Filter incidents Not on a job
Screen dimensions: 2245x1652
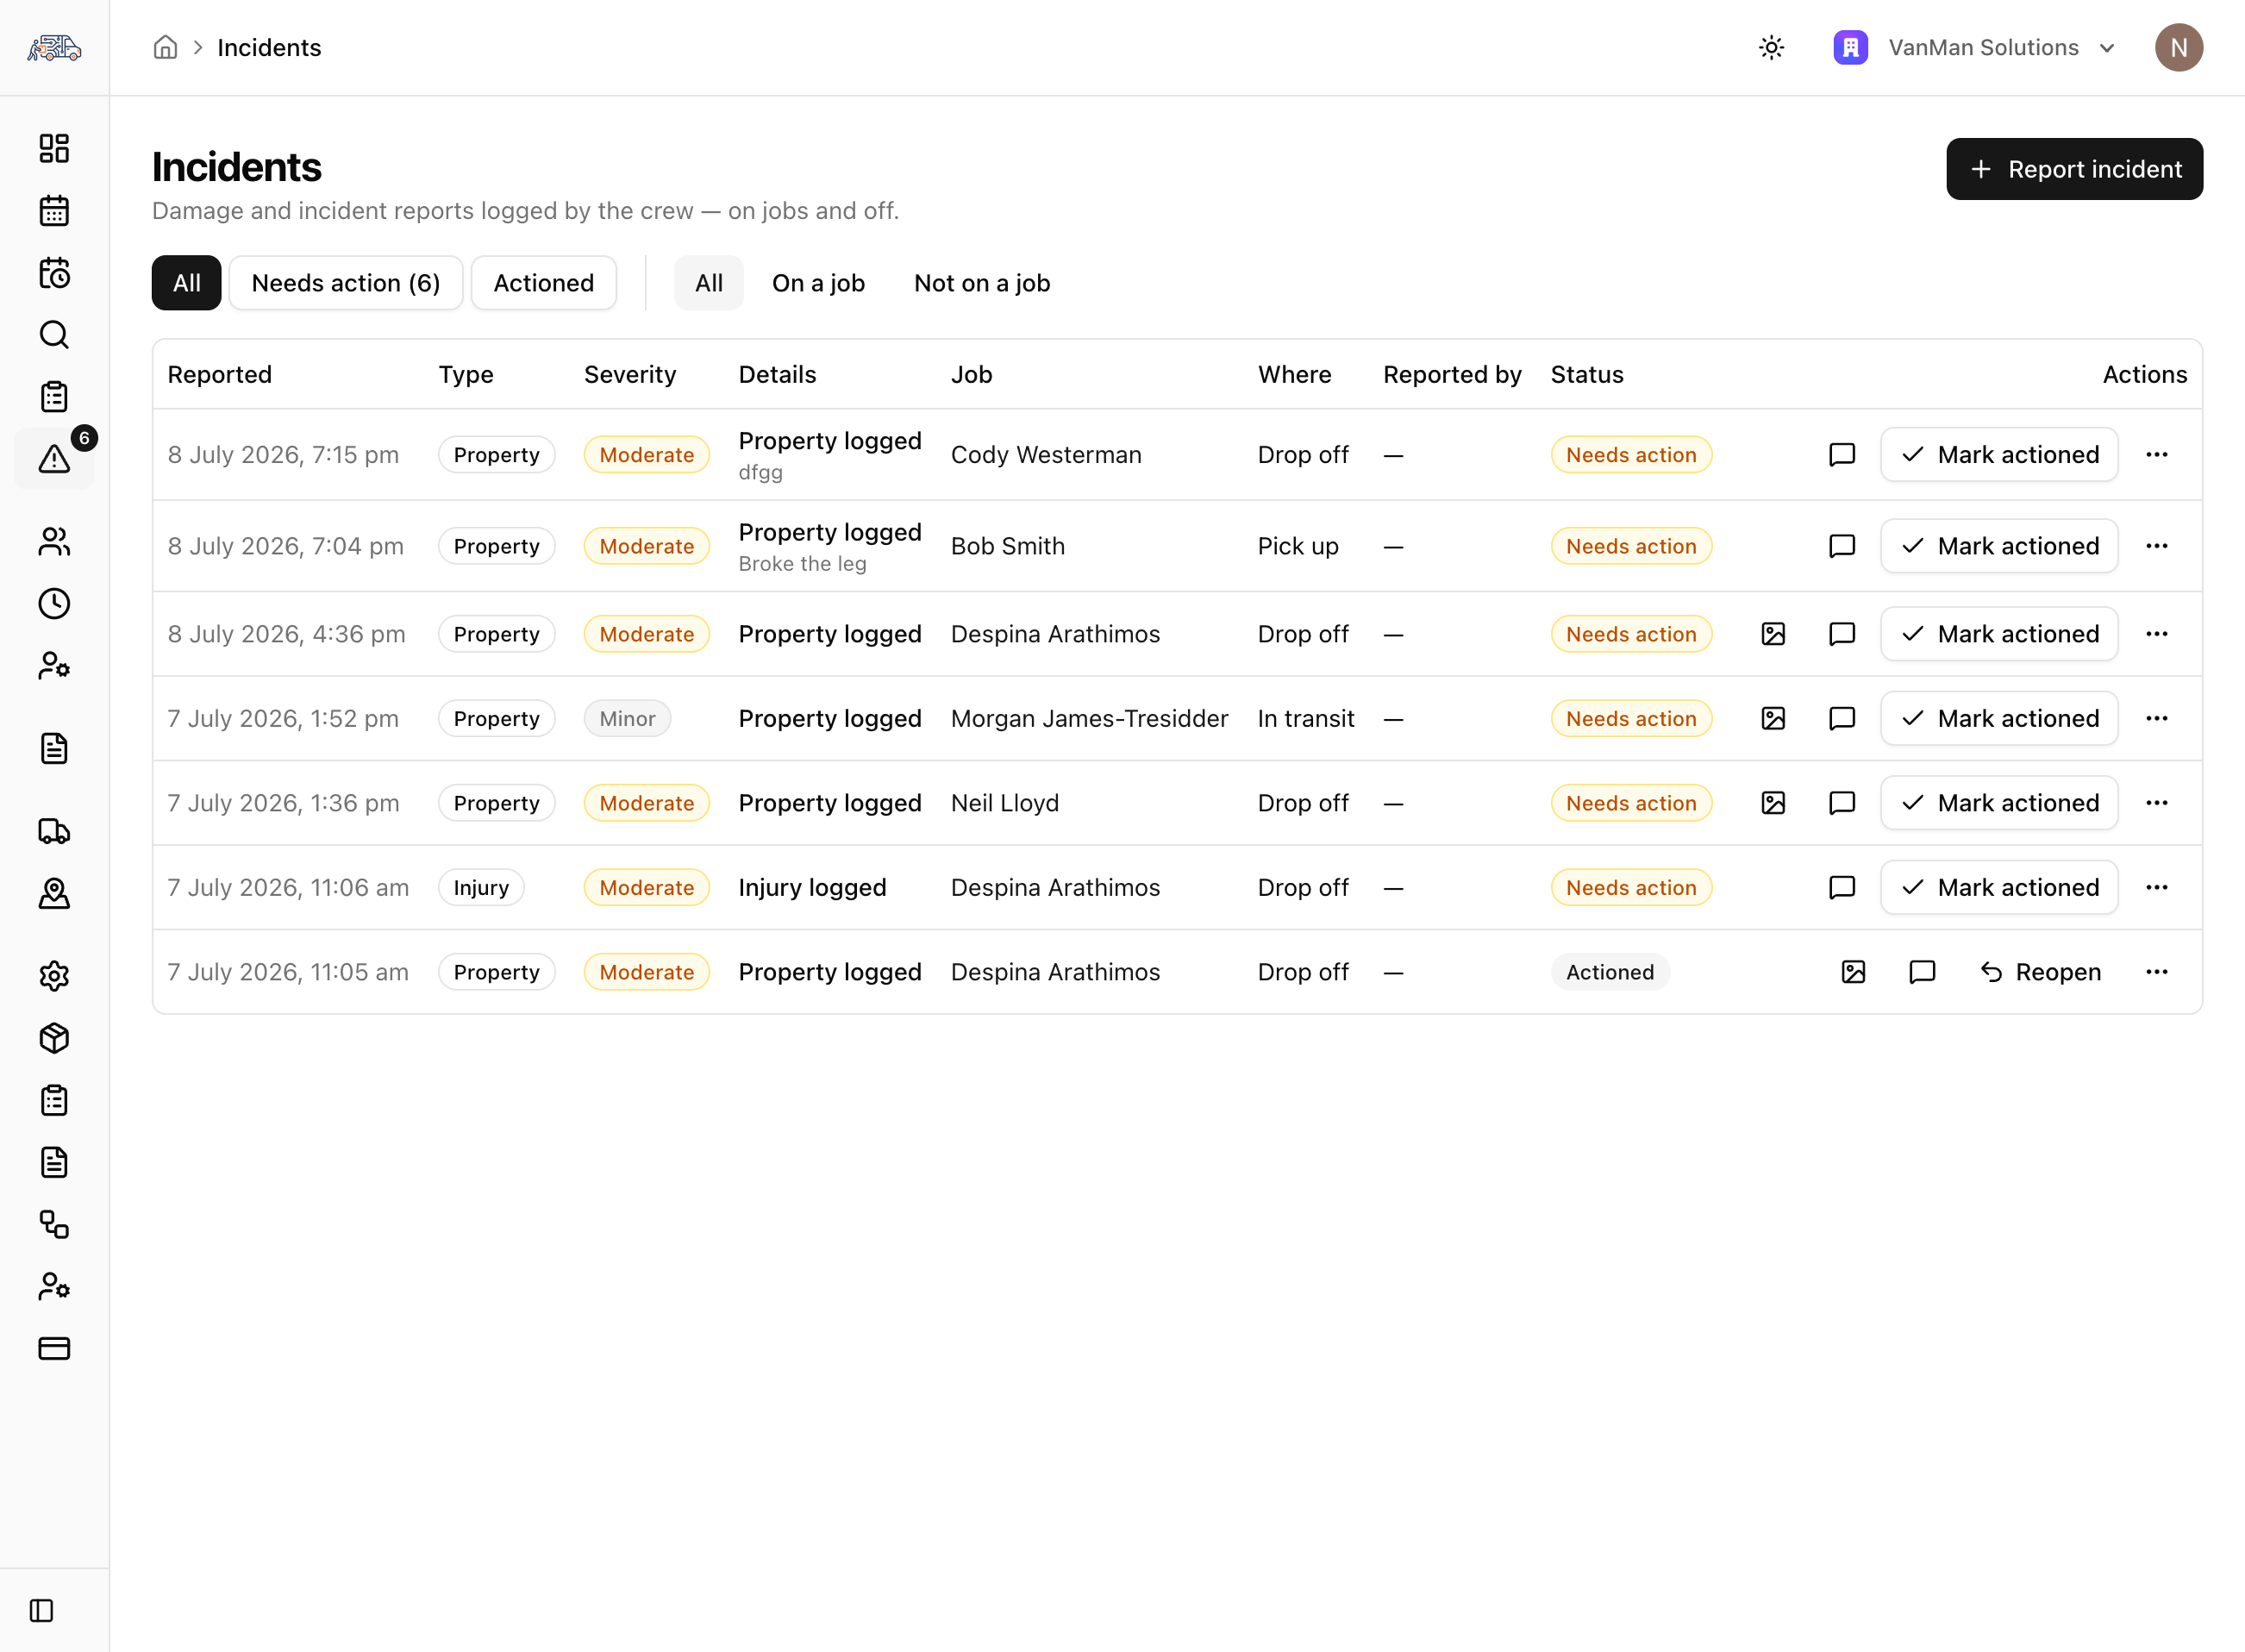click(x=981, y=283)
